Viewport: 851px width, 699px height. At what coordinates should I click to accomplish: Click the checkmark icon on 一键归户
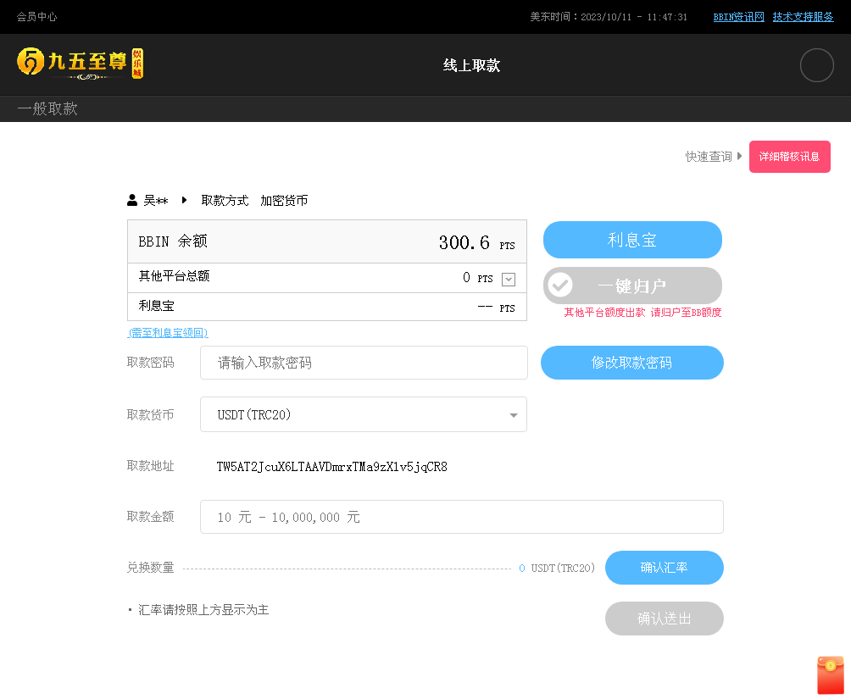pyautogui.click(x=559, y=286)
